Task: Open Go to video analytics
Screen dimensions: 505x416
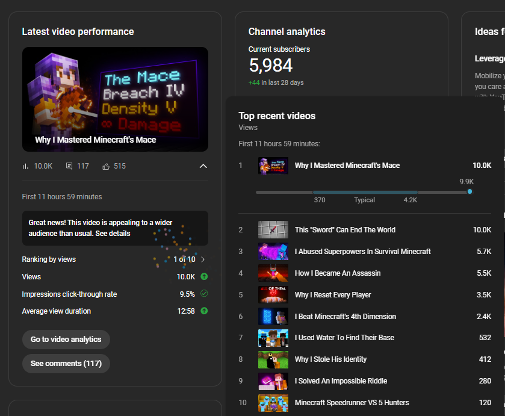Action: (66, 340)
